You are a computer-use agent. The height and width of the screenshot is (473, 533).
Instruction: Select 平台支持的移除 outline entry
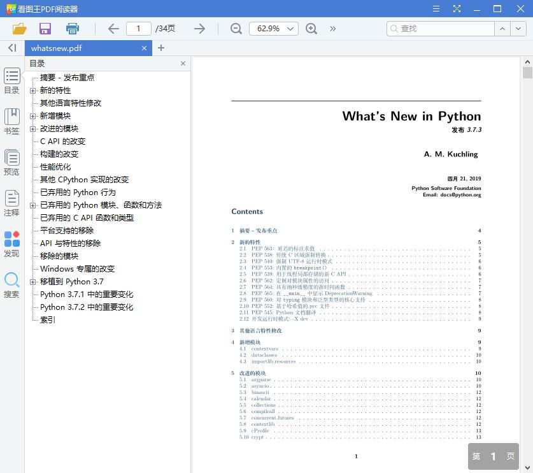67,231
